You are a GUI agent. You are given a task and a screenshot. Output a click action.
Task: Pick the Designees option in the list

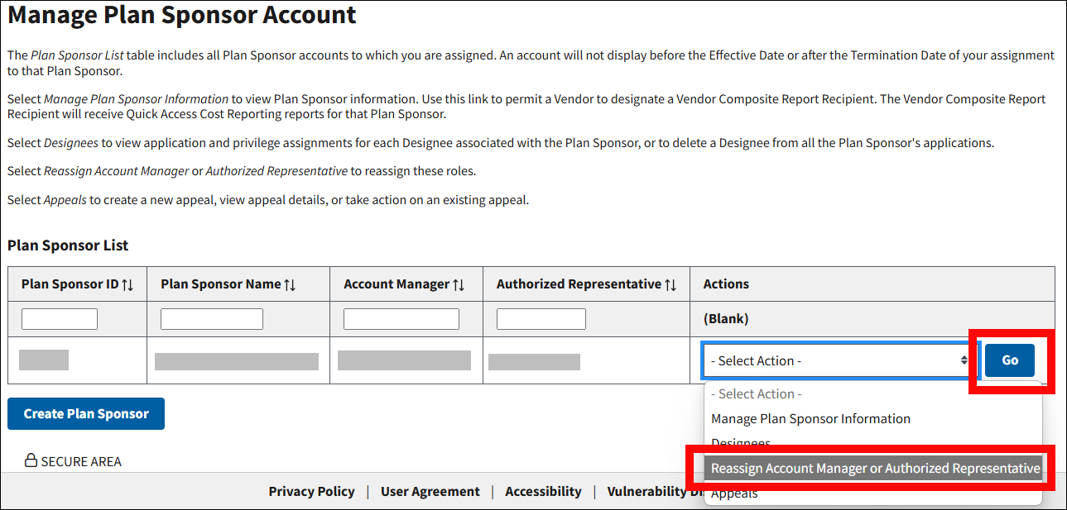(741, 443)
